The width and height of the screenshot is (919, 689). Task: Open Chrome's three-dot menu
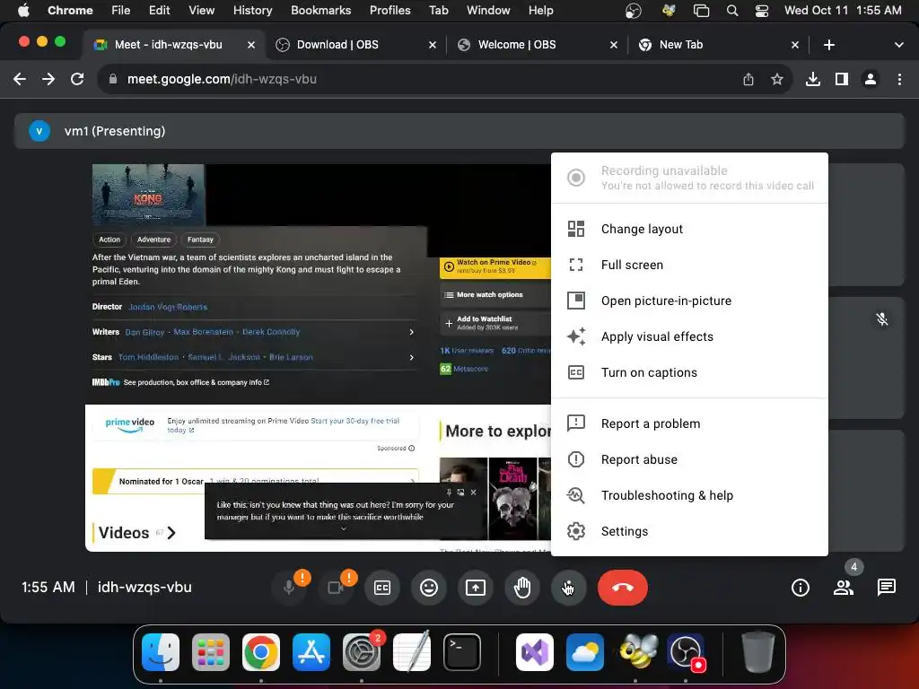coord(899,79)
